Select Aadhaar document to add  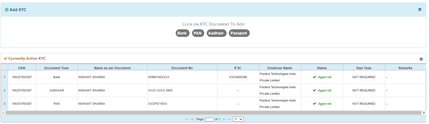216,33
